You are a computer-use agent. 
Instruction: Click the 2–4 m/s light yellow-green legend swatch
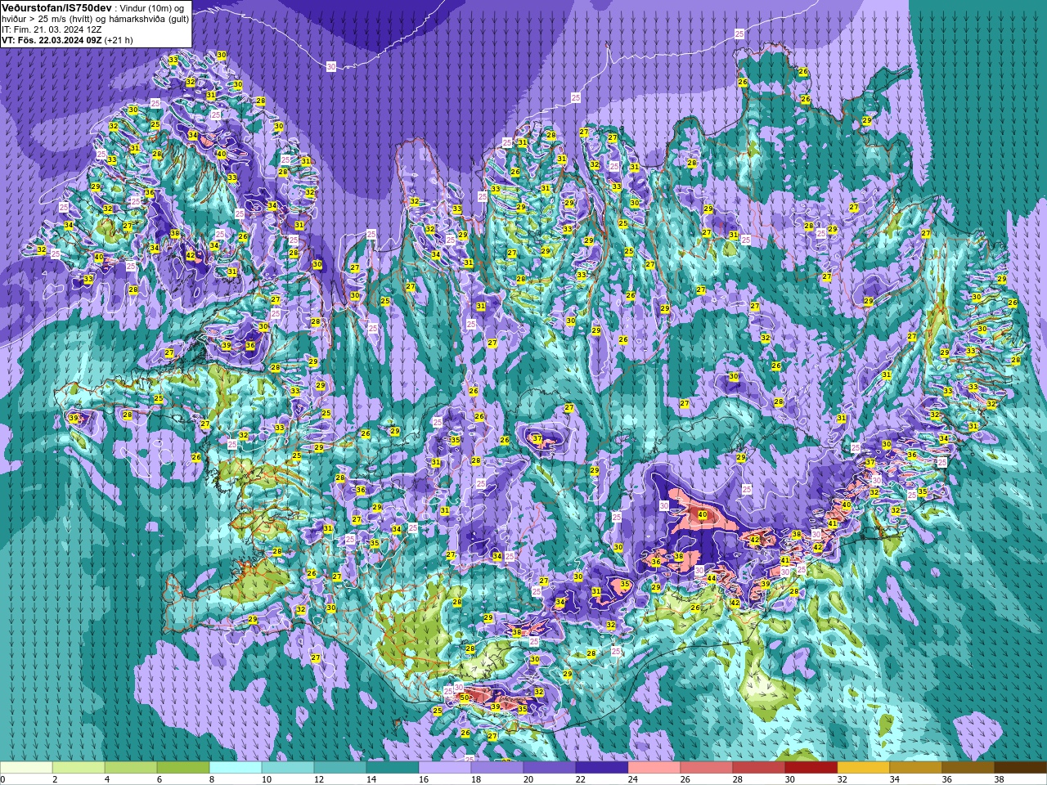(79, 768)
